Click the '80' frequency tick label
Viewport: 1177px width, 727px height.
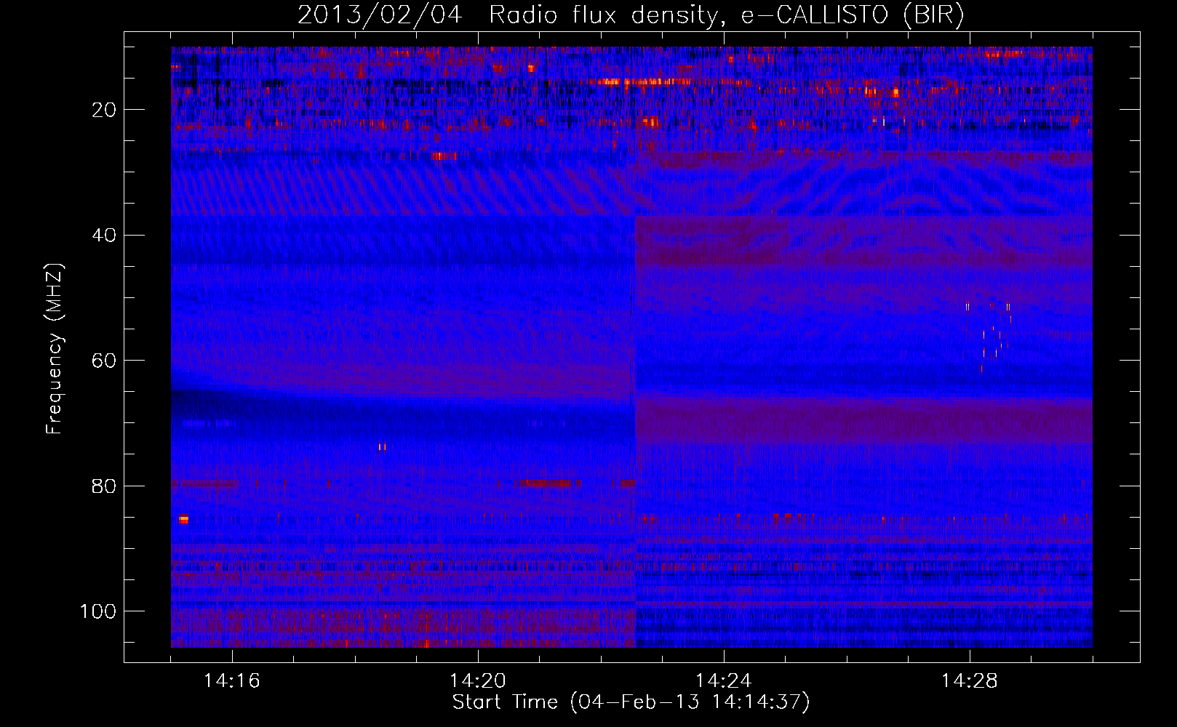click(x=104, y=486)
